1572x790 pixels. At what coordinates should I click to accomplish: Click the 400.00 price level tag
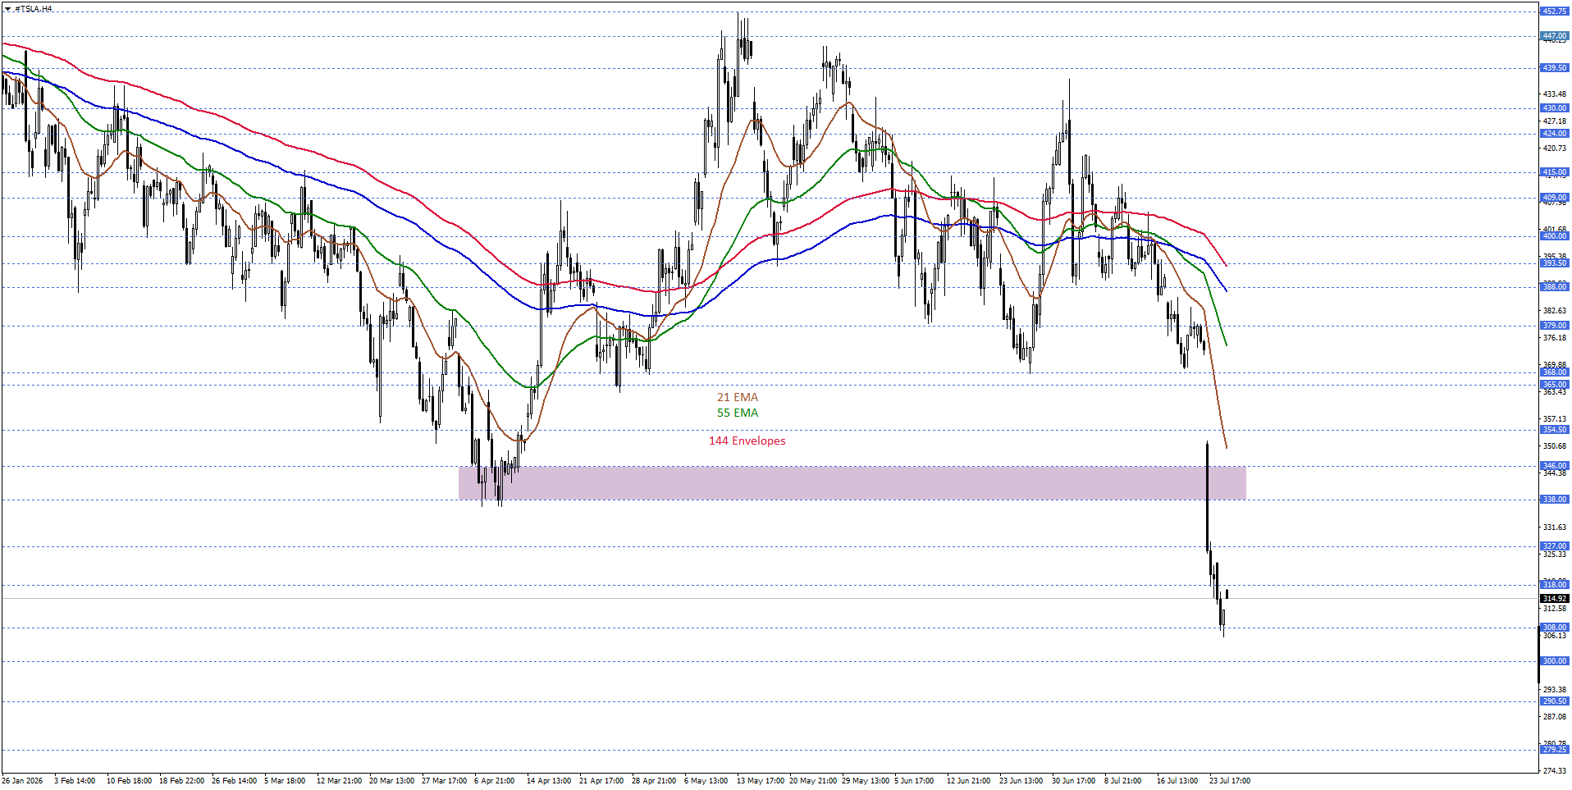pos(1555,236)
